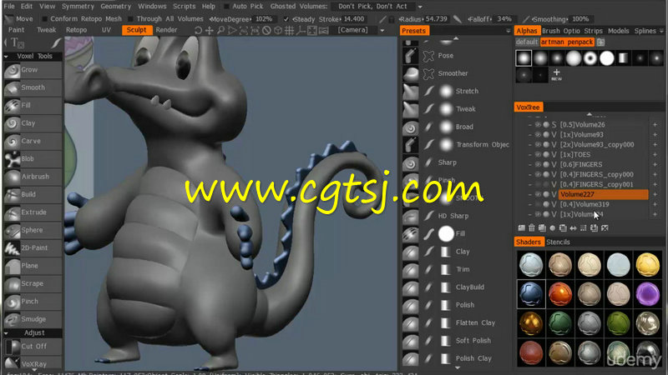The height and width of the screenshot is (375, 668).
Task: Toggle visibility of [1x]TOES layer
Action: coord(538,154)
